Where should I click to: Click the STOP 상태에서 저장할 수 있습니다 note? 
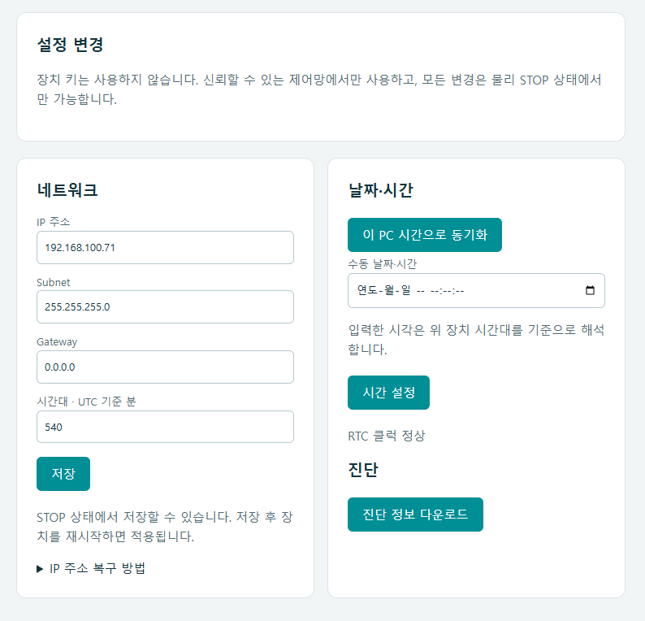pos(165,527)
